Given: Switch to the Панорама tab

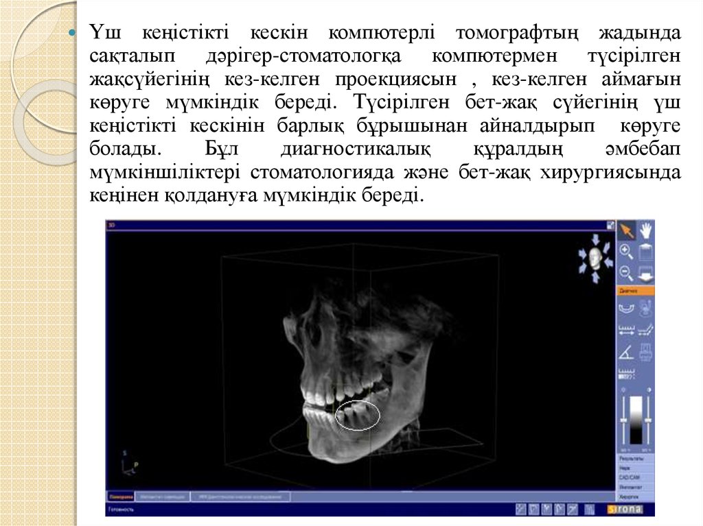Looking at the screenshot, I should tap(121, 497).
